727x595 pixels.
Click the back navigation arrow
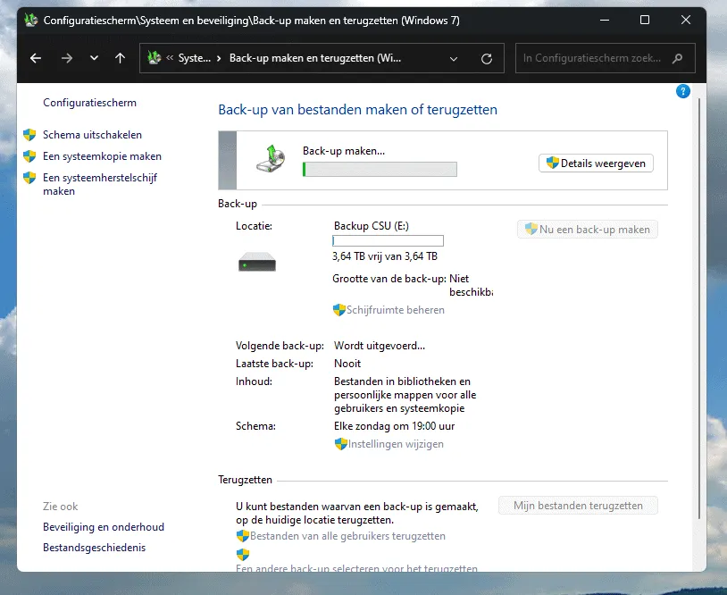pos(36,58)
